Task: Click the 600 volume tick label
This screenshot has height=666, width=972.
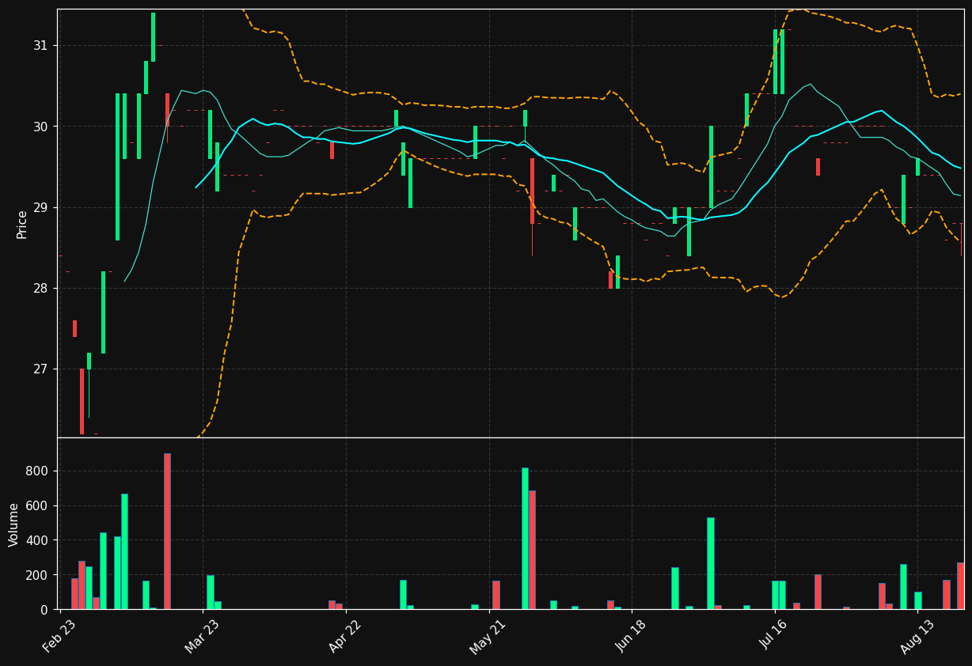Action: tap(37, 506)
